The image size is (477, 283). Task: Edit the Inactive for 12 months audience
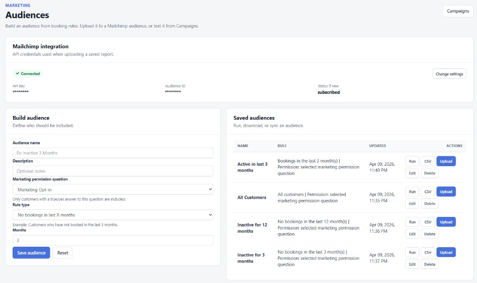tap(412, 234)
